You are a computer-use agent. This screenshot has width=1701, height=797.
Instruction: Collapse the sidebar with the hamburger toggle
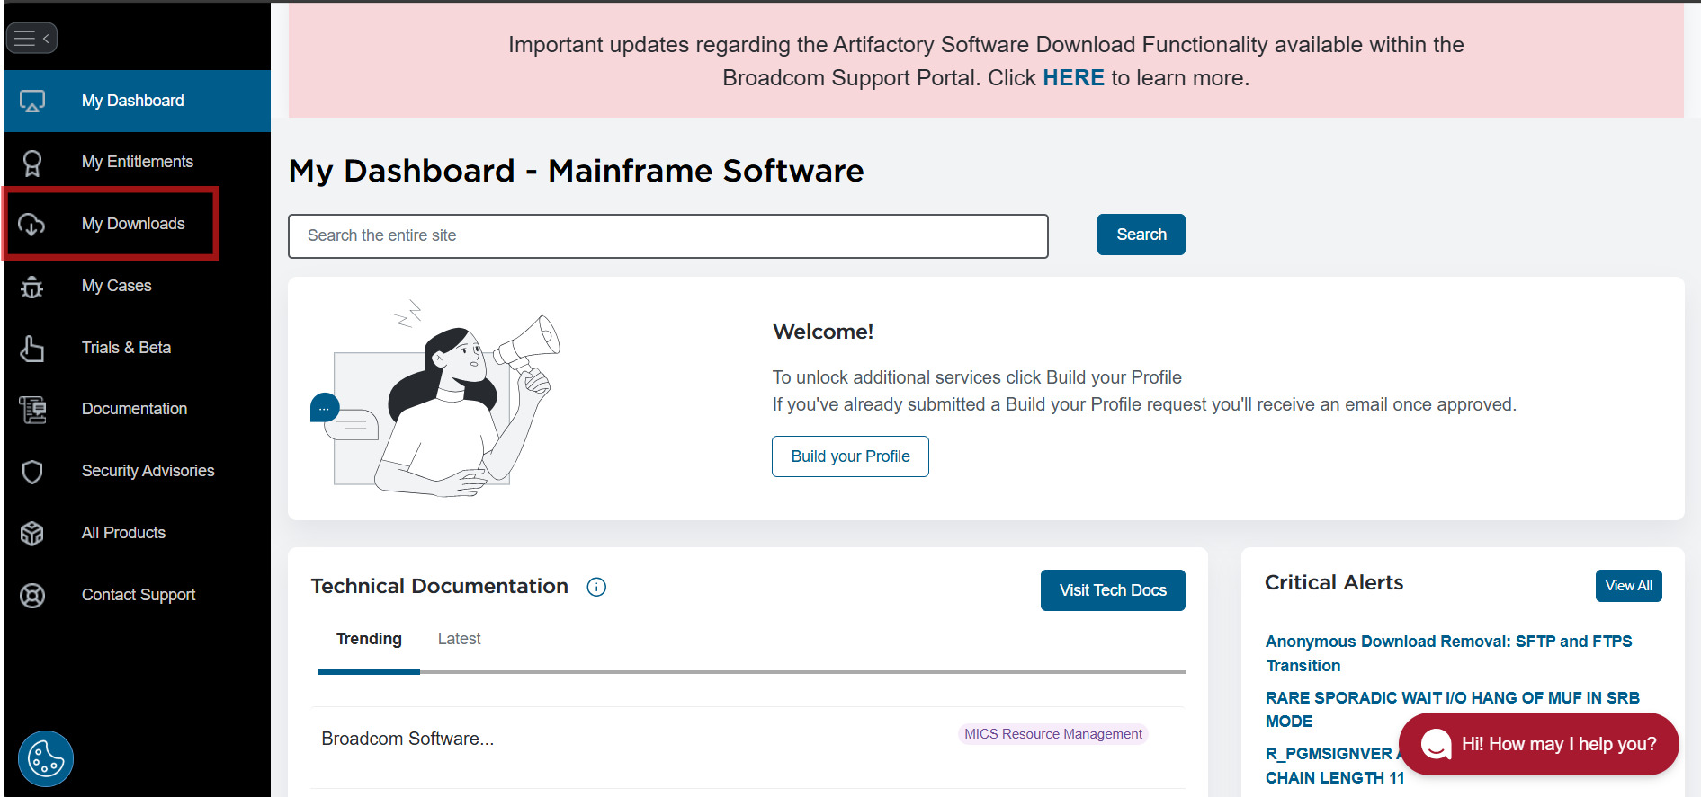point(31,38)
